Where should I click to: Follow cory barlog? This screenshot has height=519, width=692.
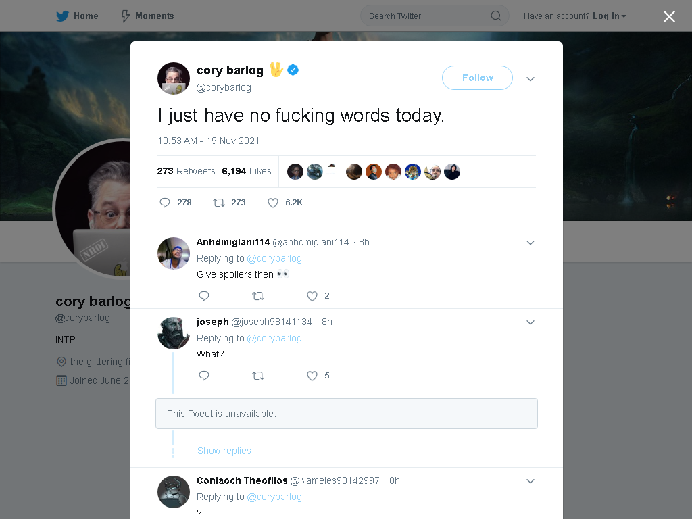(x=477, y=78)
